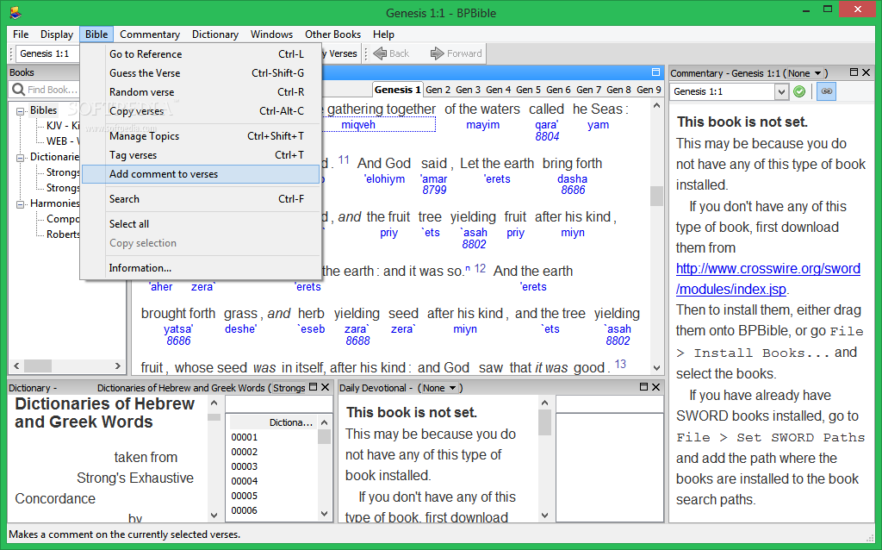Switch to Gen 2 chapter tab

coord(438,90)
